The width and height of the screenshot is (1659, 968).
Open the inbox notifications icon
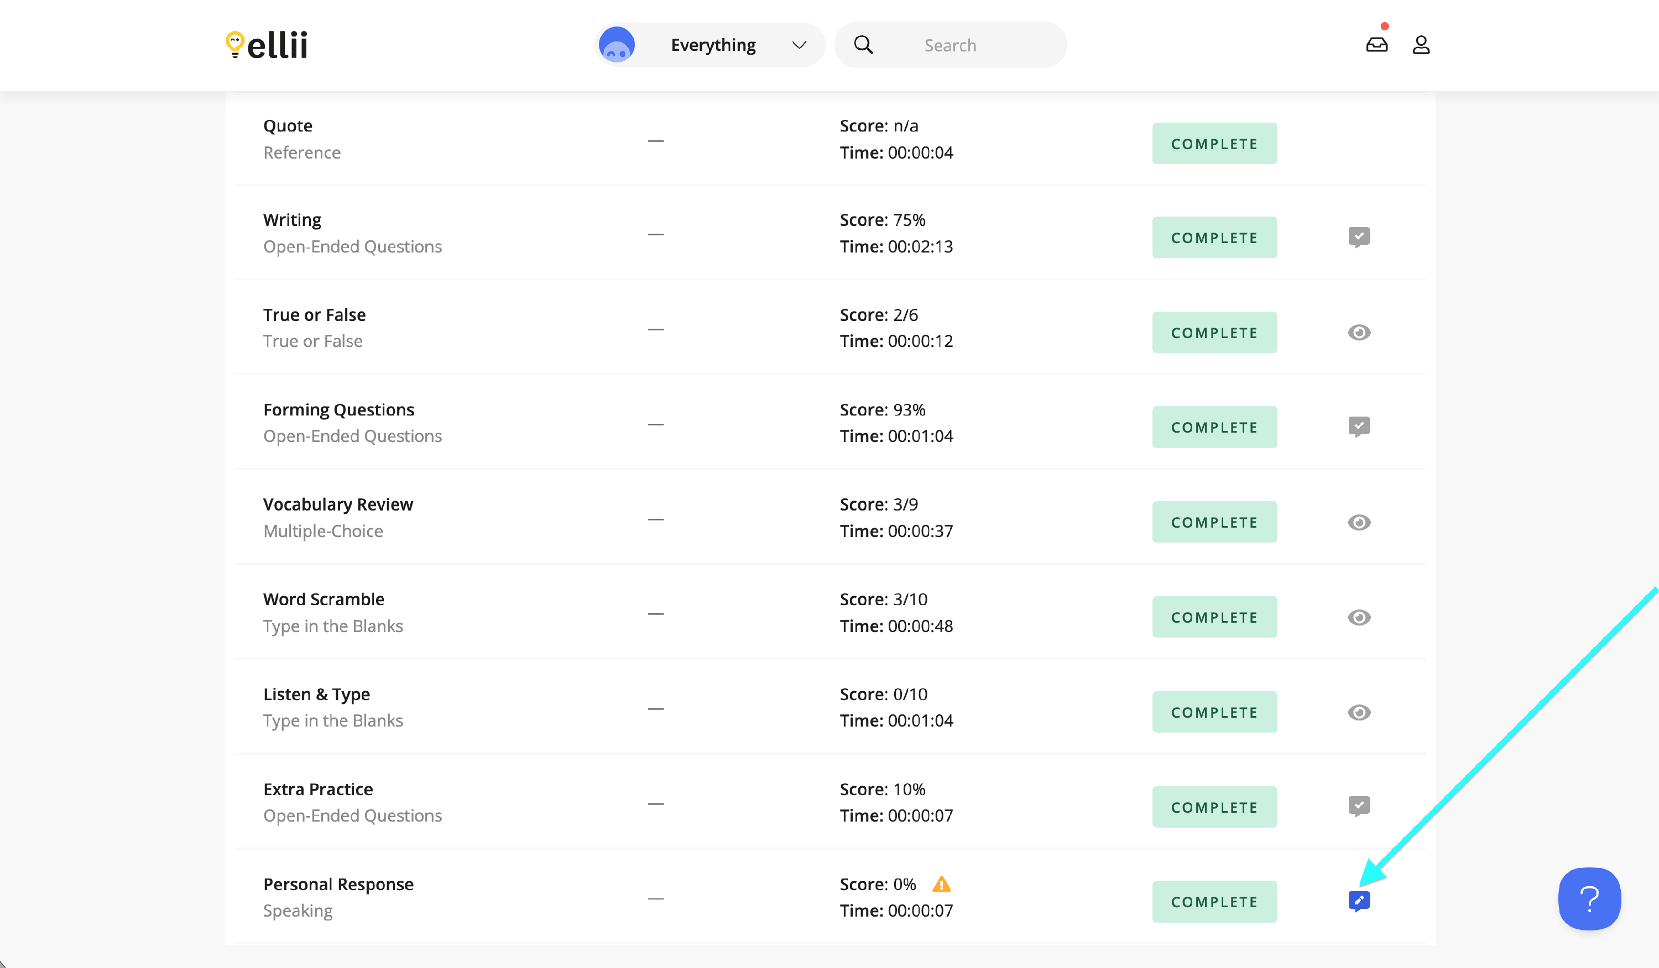pos(1376,45)
